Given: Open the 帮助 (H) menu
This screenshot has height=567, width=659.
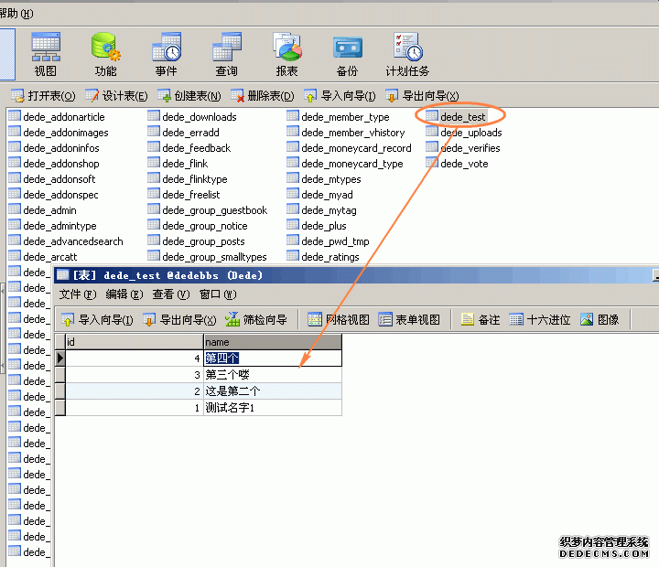Looking at the screenshot, I should click(16, 14).
